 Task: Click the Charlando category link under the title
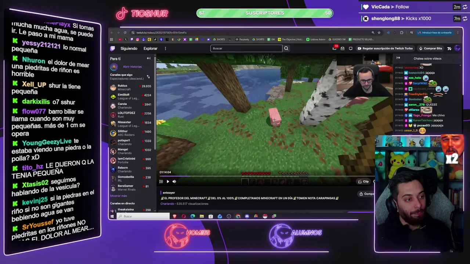tap(167, 204)
